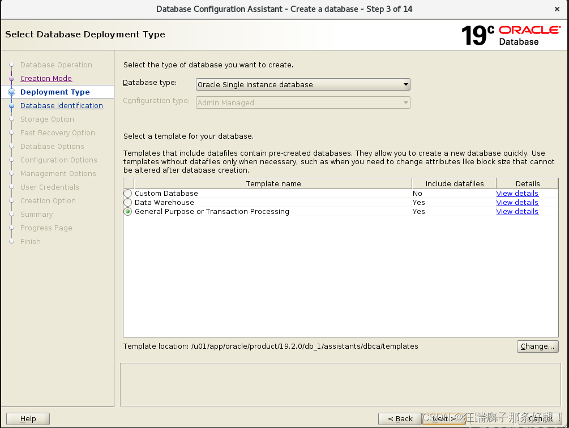Click the Include datafiles column header

pos(454,183)
